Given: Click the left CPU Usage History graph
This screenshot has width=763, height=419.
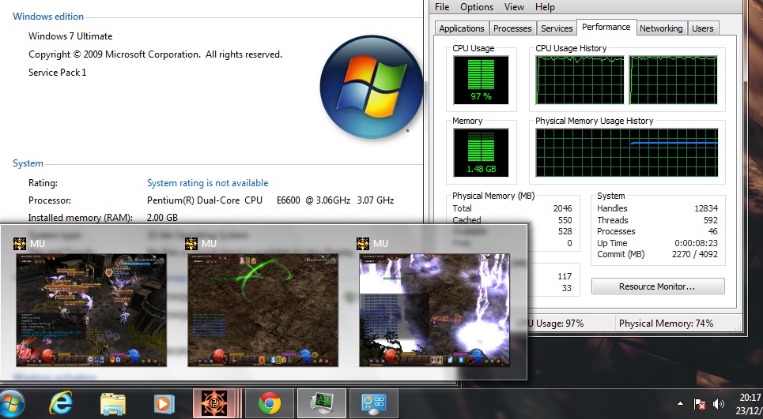Looking at the screenshot, I should coord(580,80).
